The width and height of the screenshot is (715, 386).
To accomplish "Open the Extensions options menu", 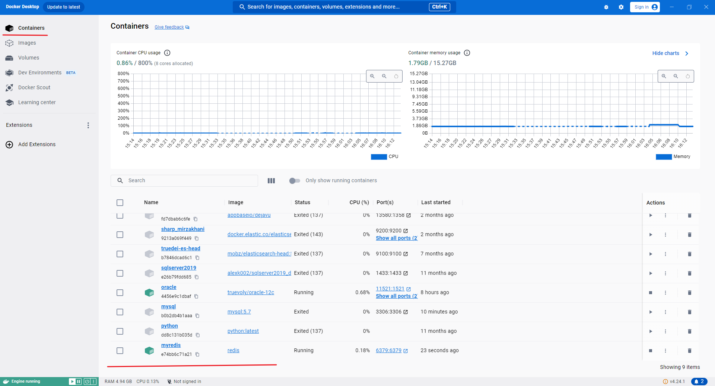I will click(x=88, y=125).
